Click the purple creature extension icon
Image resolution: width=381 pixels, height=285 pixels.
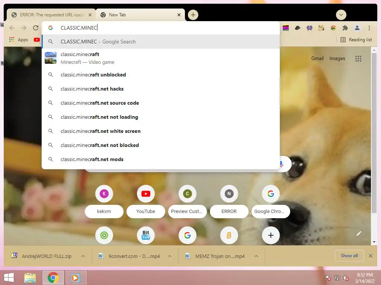click(310, 28)
